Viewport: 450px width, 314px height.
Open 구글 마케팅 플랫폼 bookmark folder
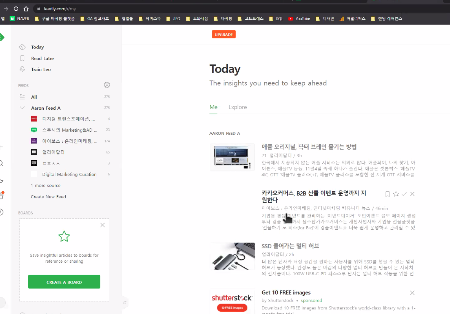tap(54, 19)
